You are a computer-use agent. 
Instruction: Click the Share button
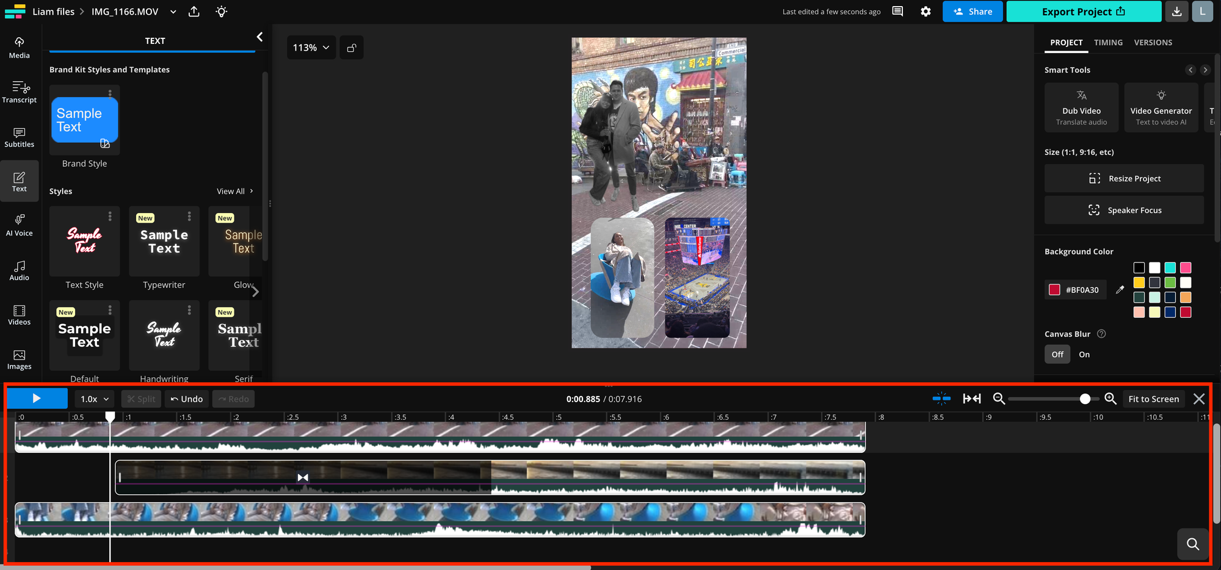pos(973,12)
